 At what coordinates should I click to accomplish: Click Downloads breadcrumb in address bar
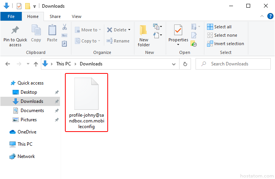click(x=91, y=64)
